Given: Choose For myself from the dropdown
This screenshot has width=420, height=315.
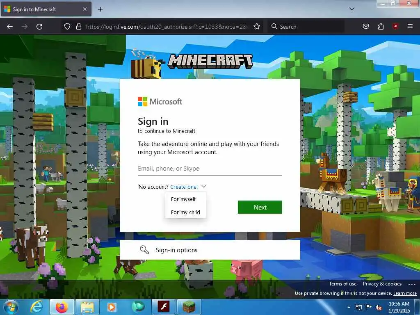Looking at the screenshot, I should coord(185,199).
